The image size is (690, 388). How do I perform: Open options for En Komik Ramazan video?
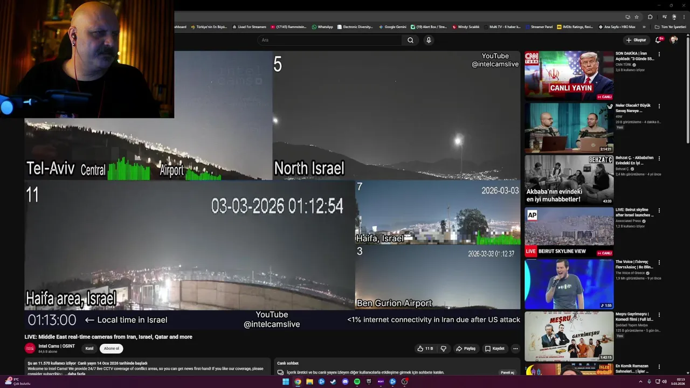[659, 367]
